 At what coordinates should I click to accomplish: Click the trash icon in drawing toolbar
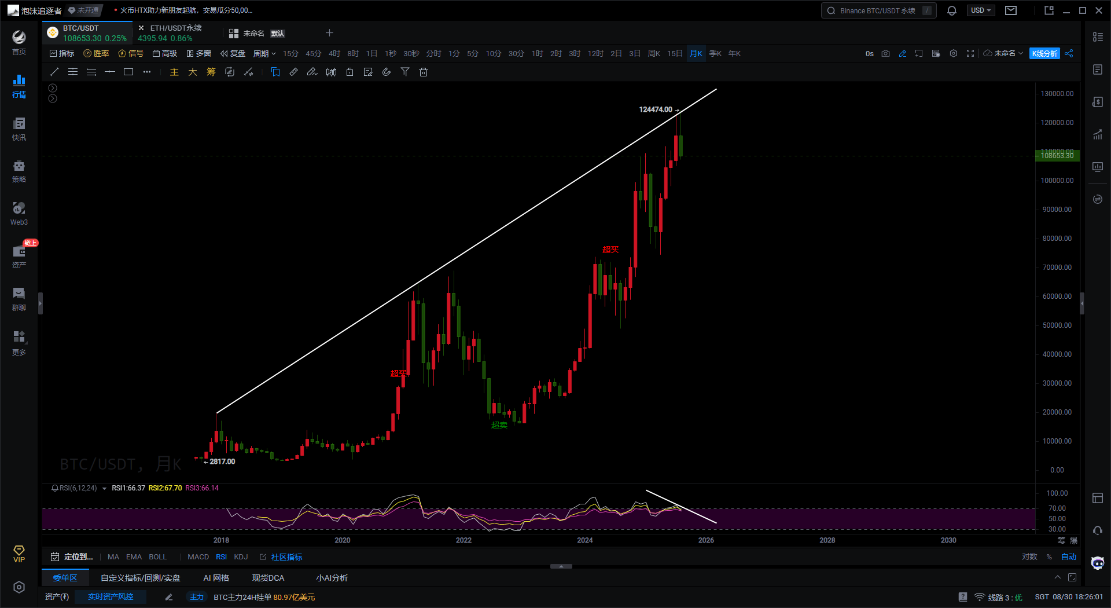pos(424,72)
